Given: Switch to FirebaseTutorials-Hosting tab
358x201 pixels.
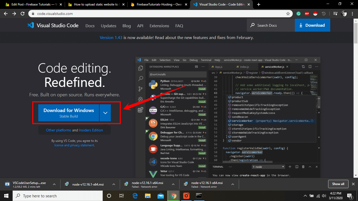Looking at the screenshot, I should 159,4.
